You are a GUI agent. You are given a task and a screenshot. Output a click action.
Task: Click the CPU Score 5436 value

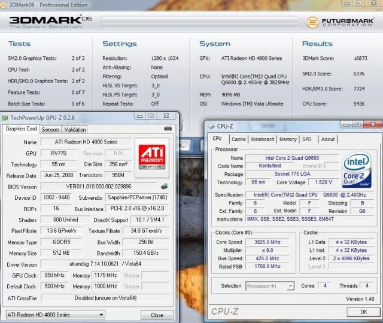(359, 103)
